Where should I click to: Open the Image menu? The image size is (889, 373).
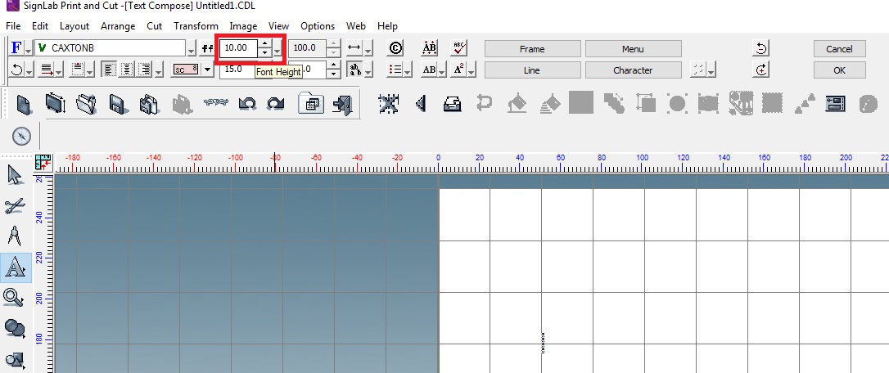tap(243, 26)
